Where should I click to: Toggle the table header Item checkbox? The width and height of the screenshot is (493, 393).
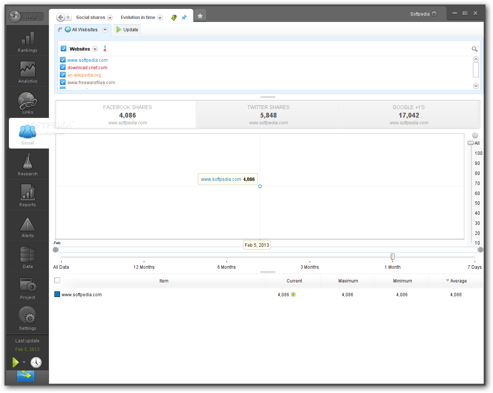57,281
